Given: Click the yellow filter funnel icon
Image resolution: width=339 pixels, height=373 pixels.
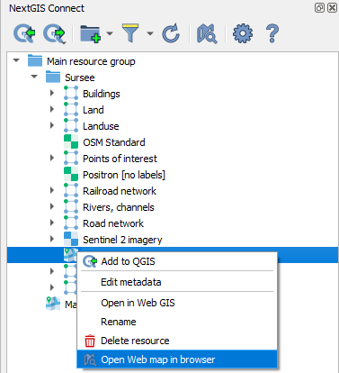Looking at the screenshot, I should point(130,33).
